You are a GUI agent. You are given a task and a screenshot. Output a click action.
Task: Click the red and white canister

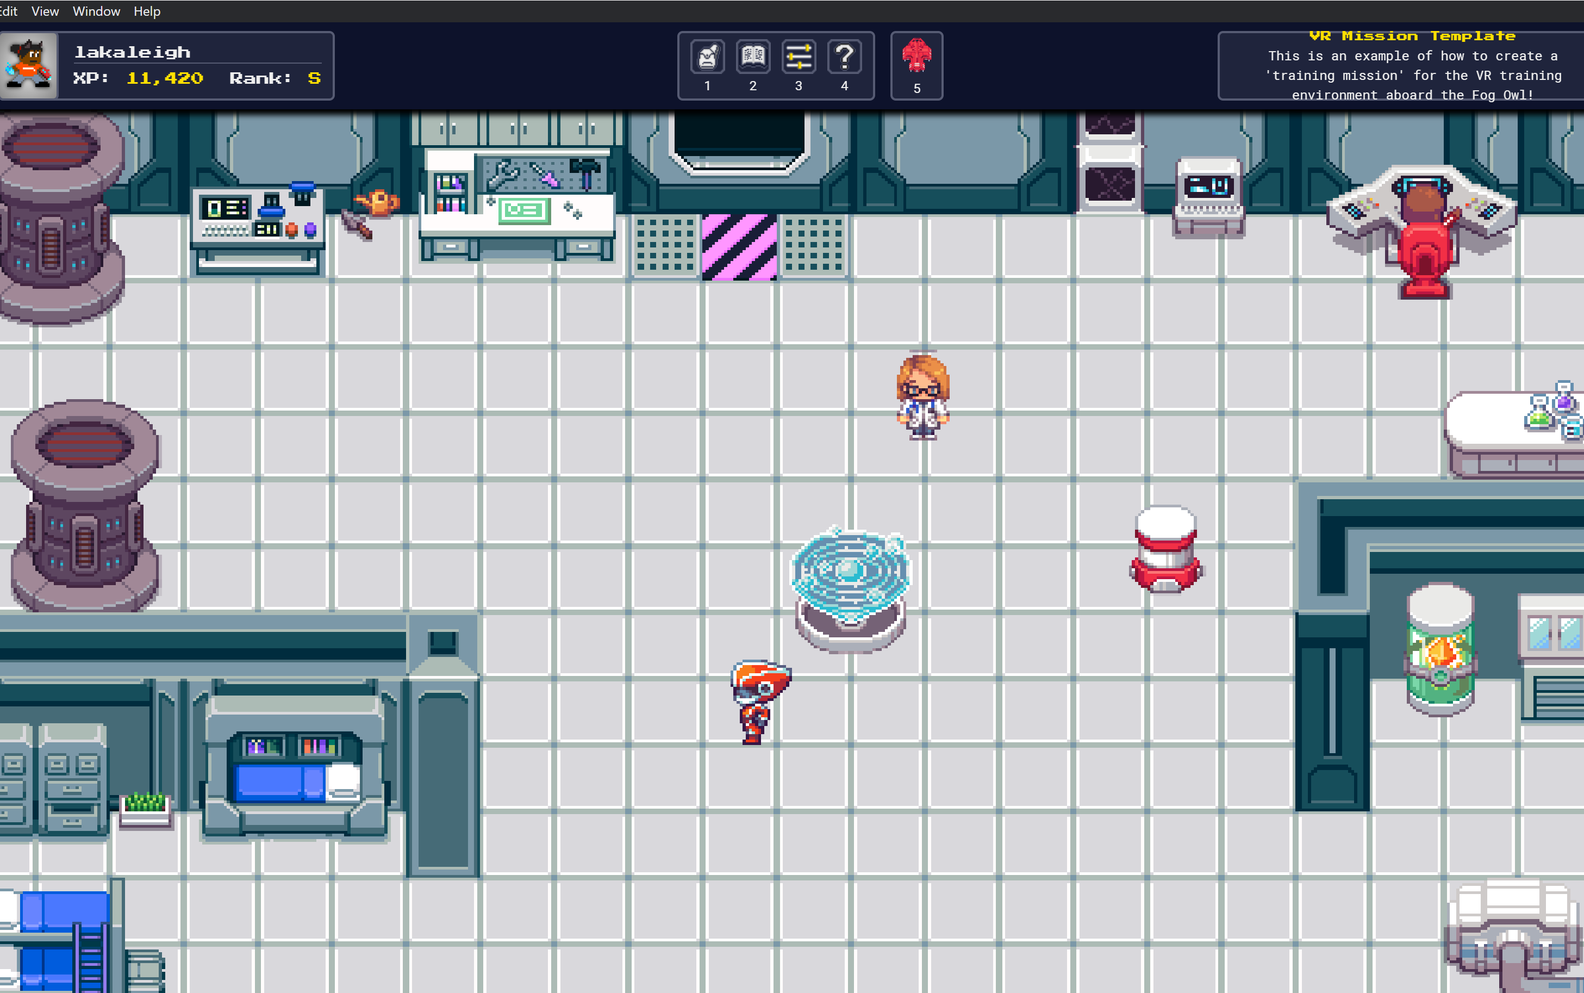coord(1166,549)
